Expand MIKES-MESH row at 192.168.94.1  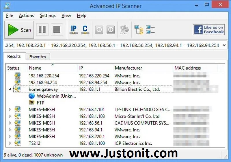pyautogui.click(x=10, y=130)
